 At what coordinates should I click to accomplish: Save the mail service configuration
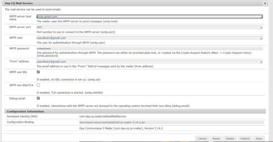259,138
